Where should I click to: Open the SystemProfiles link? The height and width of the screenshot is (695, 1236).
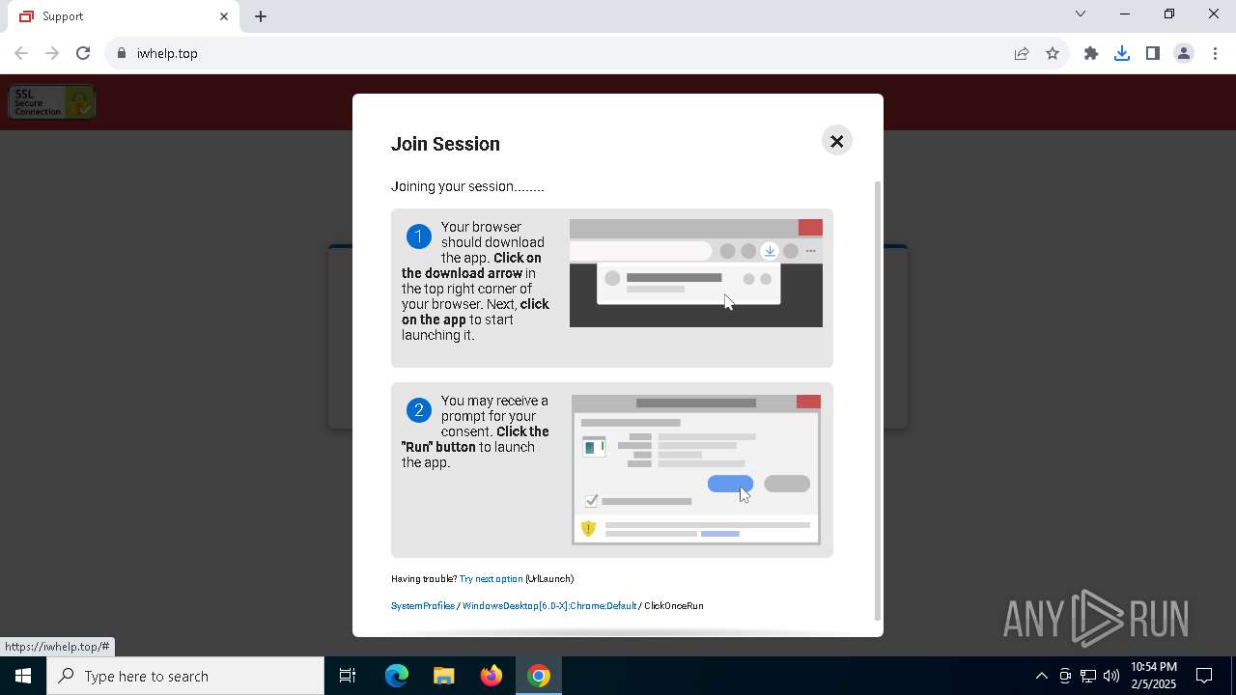423,606
